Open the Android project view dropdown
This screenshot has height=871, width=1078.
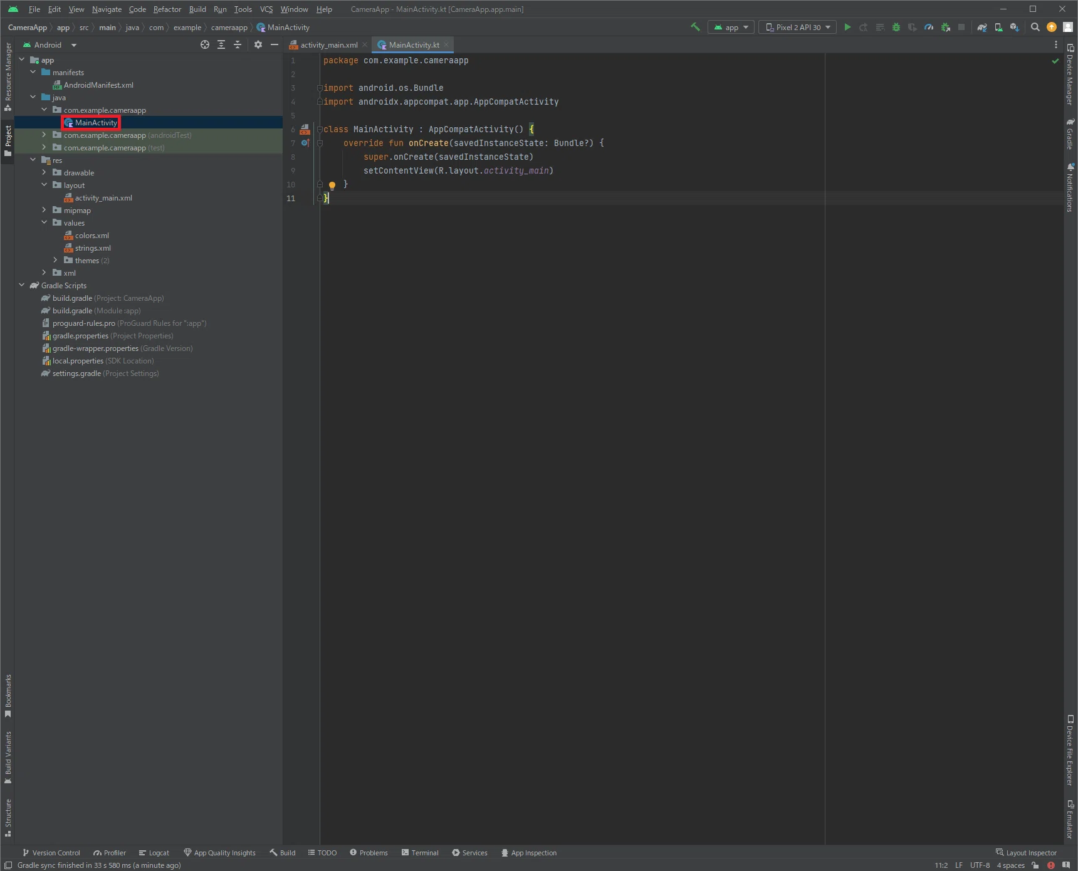50,44
